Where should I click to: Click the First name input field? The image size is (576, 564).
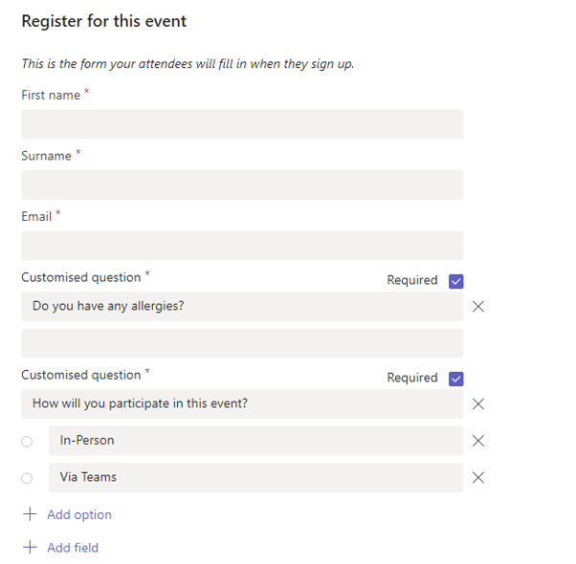242,124
